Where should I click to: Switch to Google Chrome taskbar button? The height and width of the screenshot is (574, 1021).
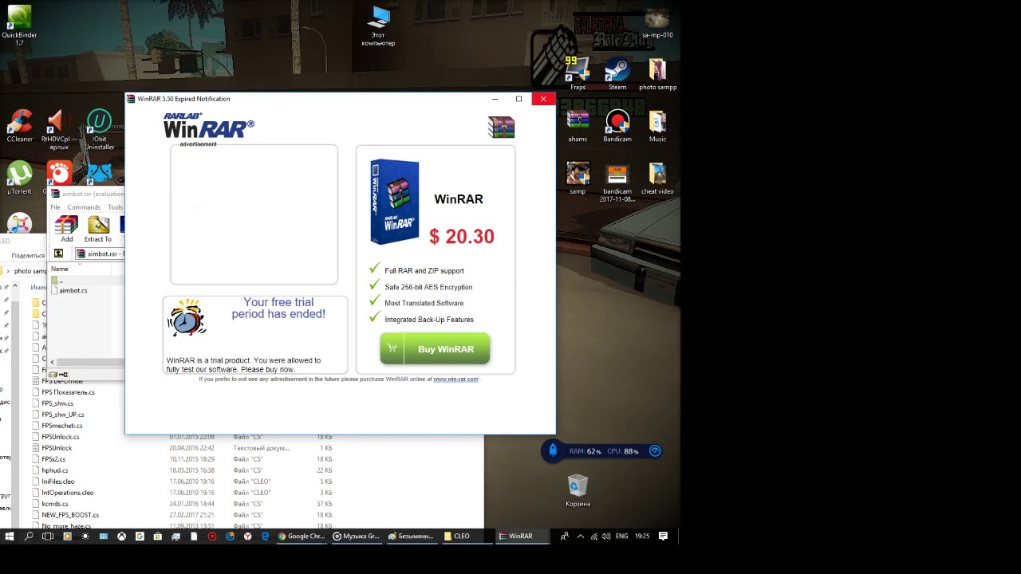(x=302, y=537)
